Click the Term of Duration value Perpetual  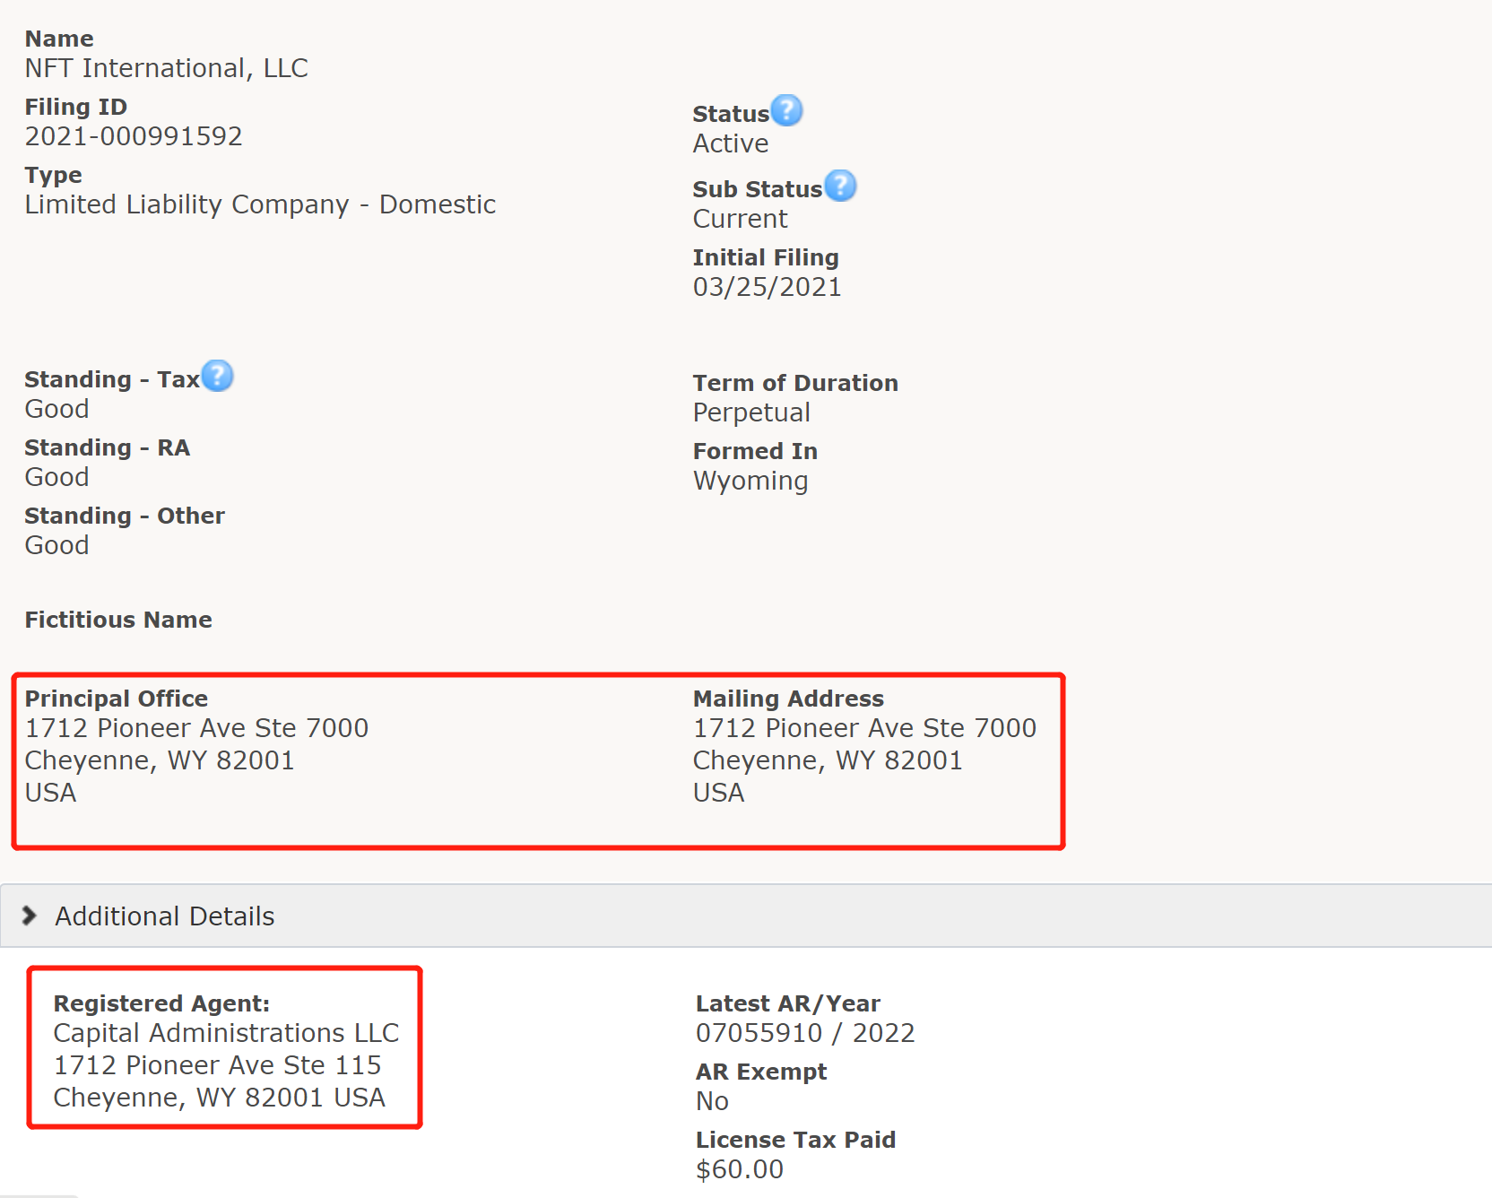751,413
